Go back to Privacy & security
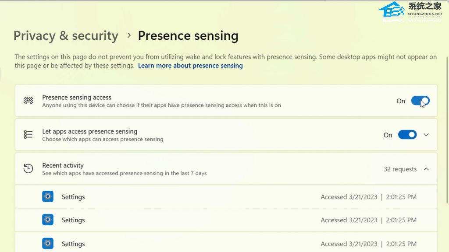 66,36
